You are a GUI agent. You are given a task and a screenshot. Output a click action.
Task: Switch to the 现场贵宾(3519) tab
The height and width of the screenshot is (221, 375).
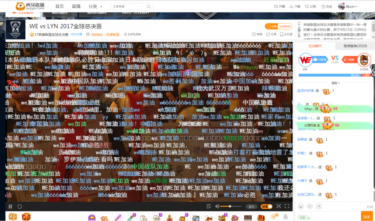pos(355,46)
